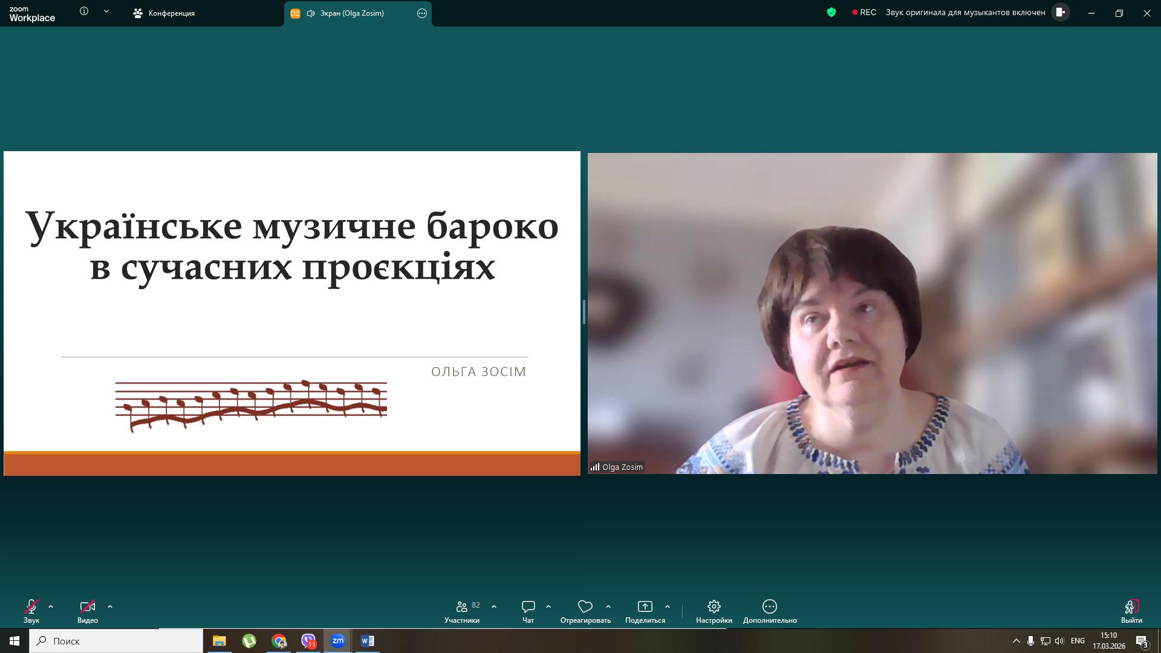Select the Экран (Olga Zosim) tab

pos(351,13)
